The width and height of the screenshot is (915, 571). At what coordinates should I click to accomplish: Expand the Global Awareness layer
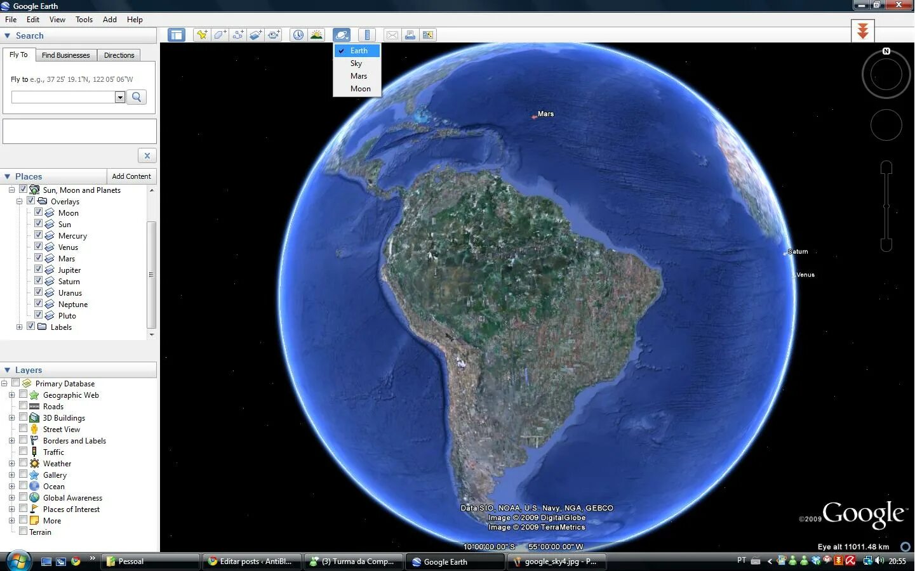point(11,497)
